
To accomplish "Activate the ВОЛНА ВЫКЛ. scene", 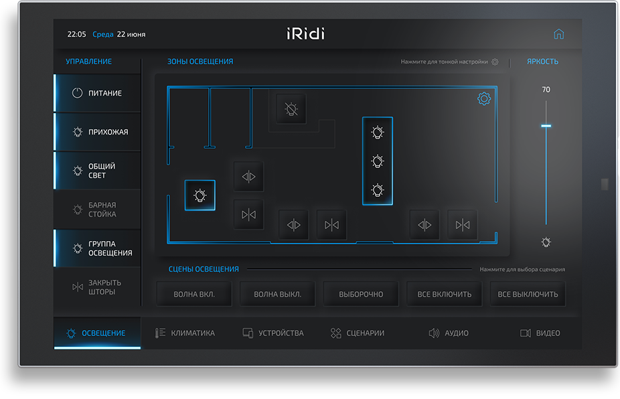I will click(x=278, y=294).
